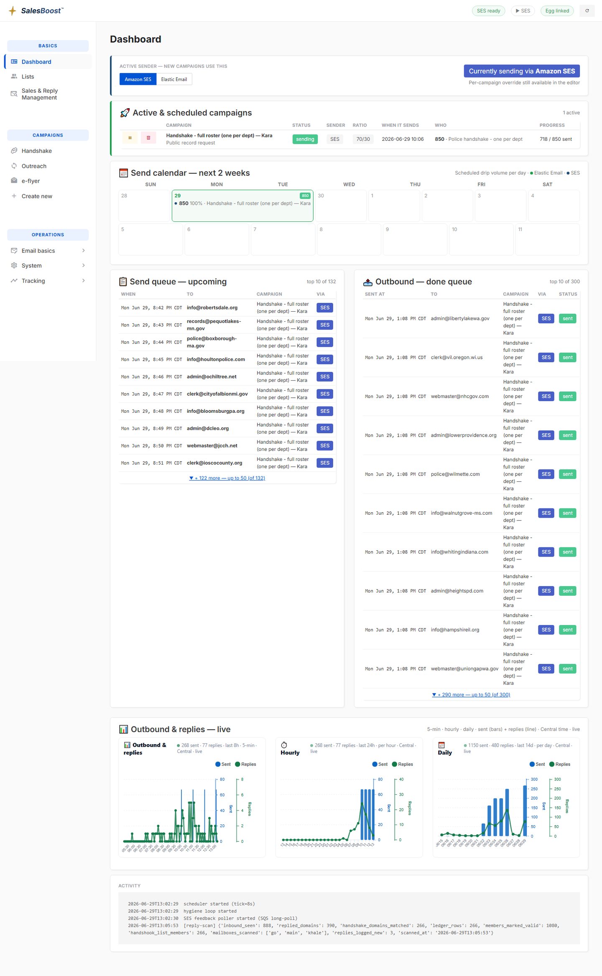Click the activity log output area
The image size is (602, 976).
tap(349, 918)
